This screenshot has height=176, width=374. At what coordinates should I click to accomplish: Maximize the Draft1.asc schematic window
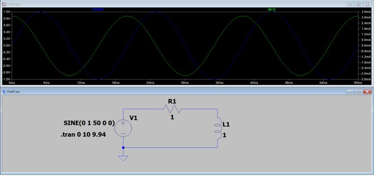click(359, 91)
